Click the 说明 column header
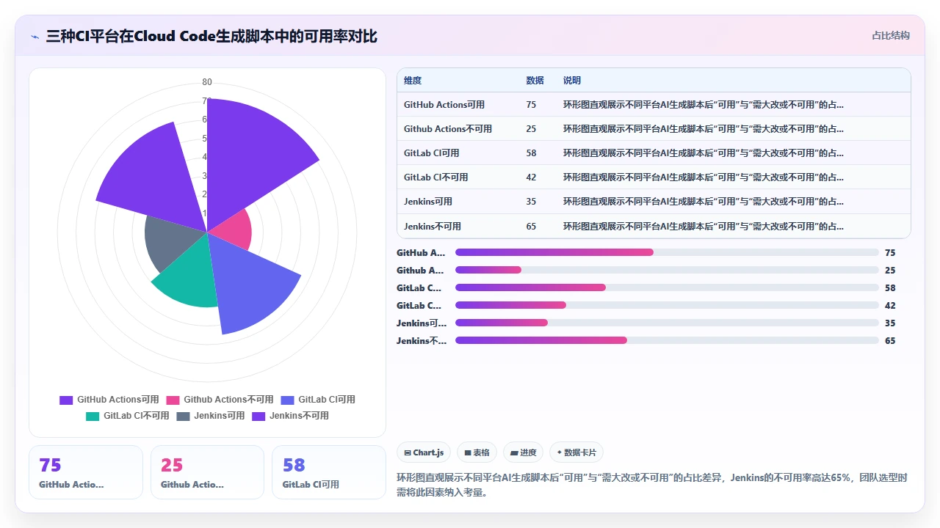Screen dimensions: 940x528 [x=572, y=81]
